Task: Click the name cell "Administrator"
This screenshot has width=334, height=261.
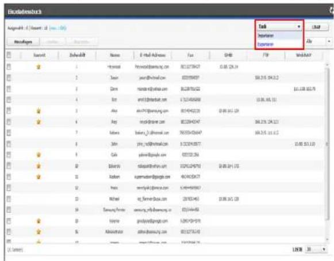Action: tap(114, 232)
